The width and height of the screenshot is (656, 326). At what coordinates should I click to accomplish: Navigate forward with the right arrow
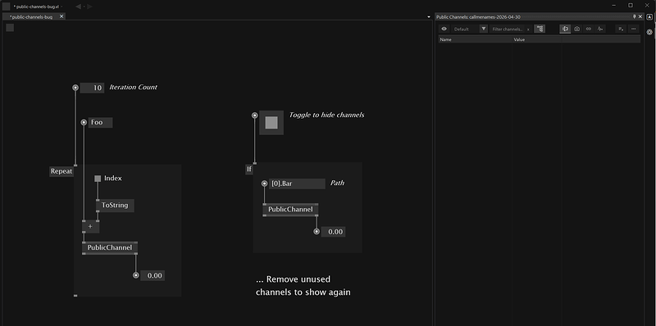point(90,7)
